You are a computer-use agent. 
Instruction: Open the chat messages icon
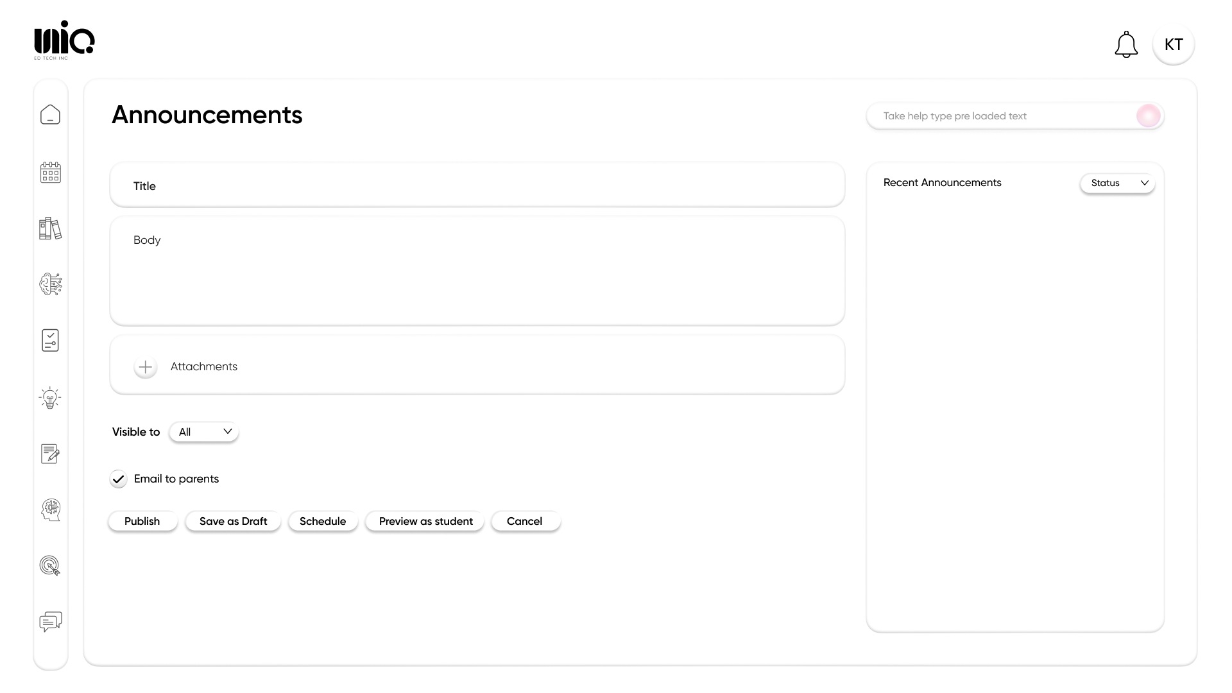50,621
